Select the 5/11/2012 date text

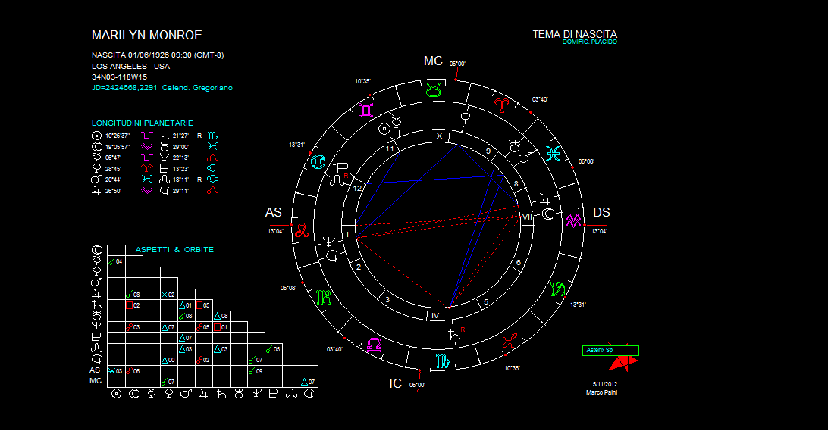click(604, 384)
